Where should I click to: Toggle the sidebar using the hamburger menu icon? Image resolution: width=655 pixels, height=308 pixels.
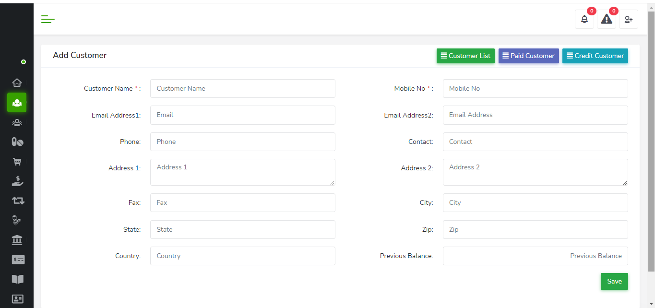pos(48,19)
